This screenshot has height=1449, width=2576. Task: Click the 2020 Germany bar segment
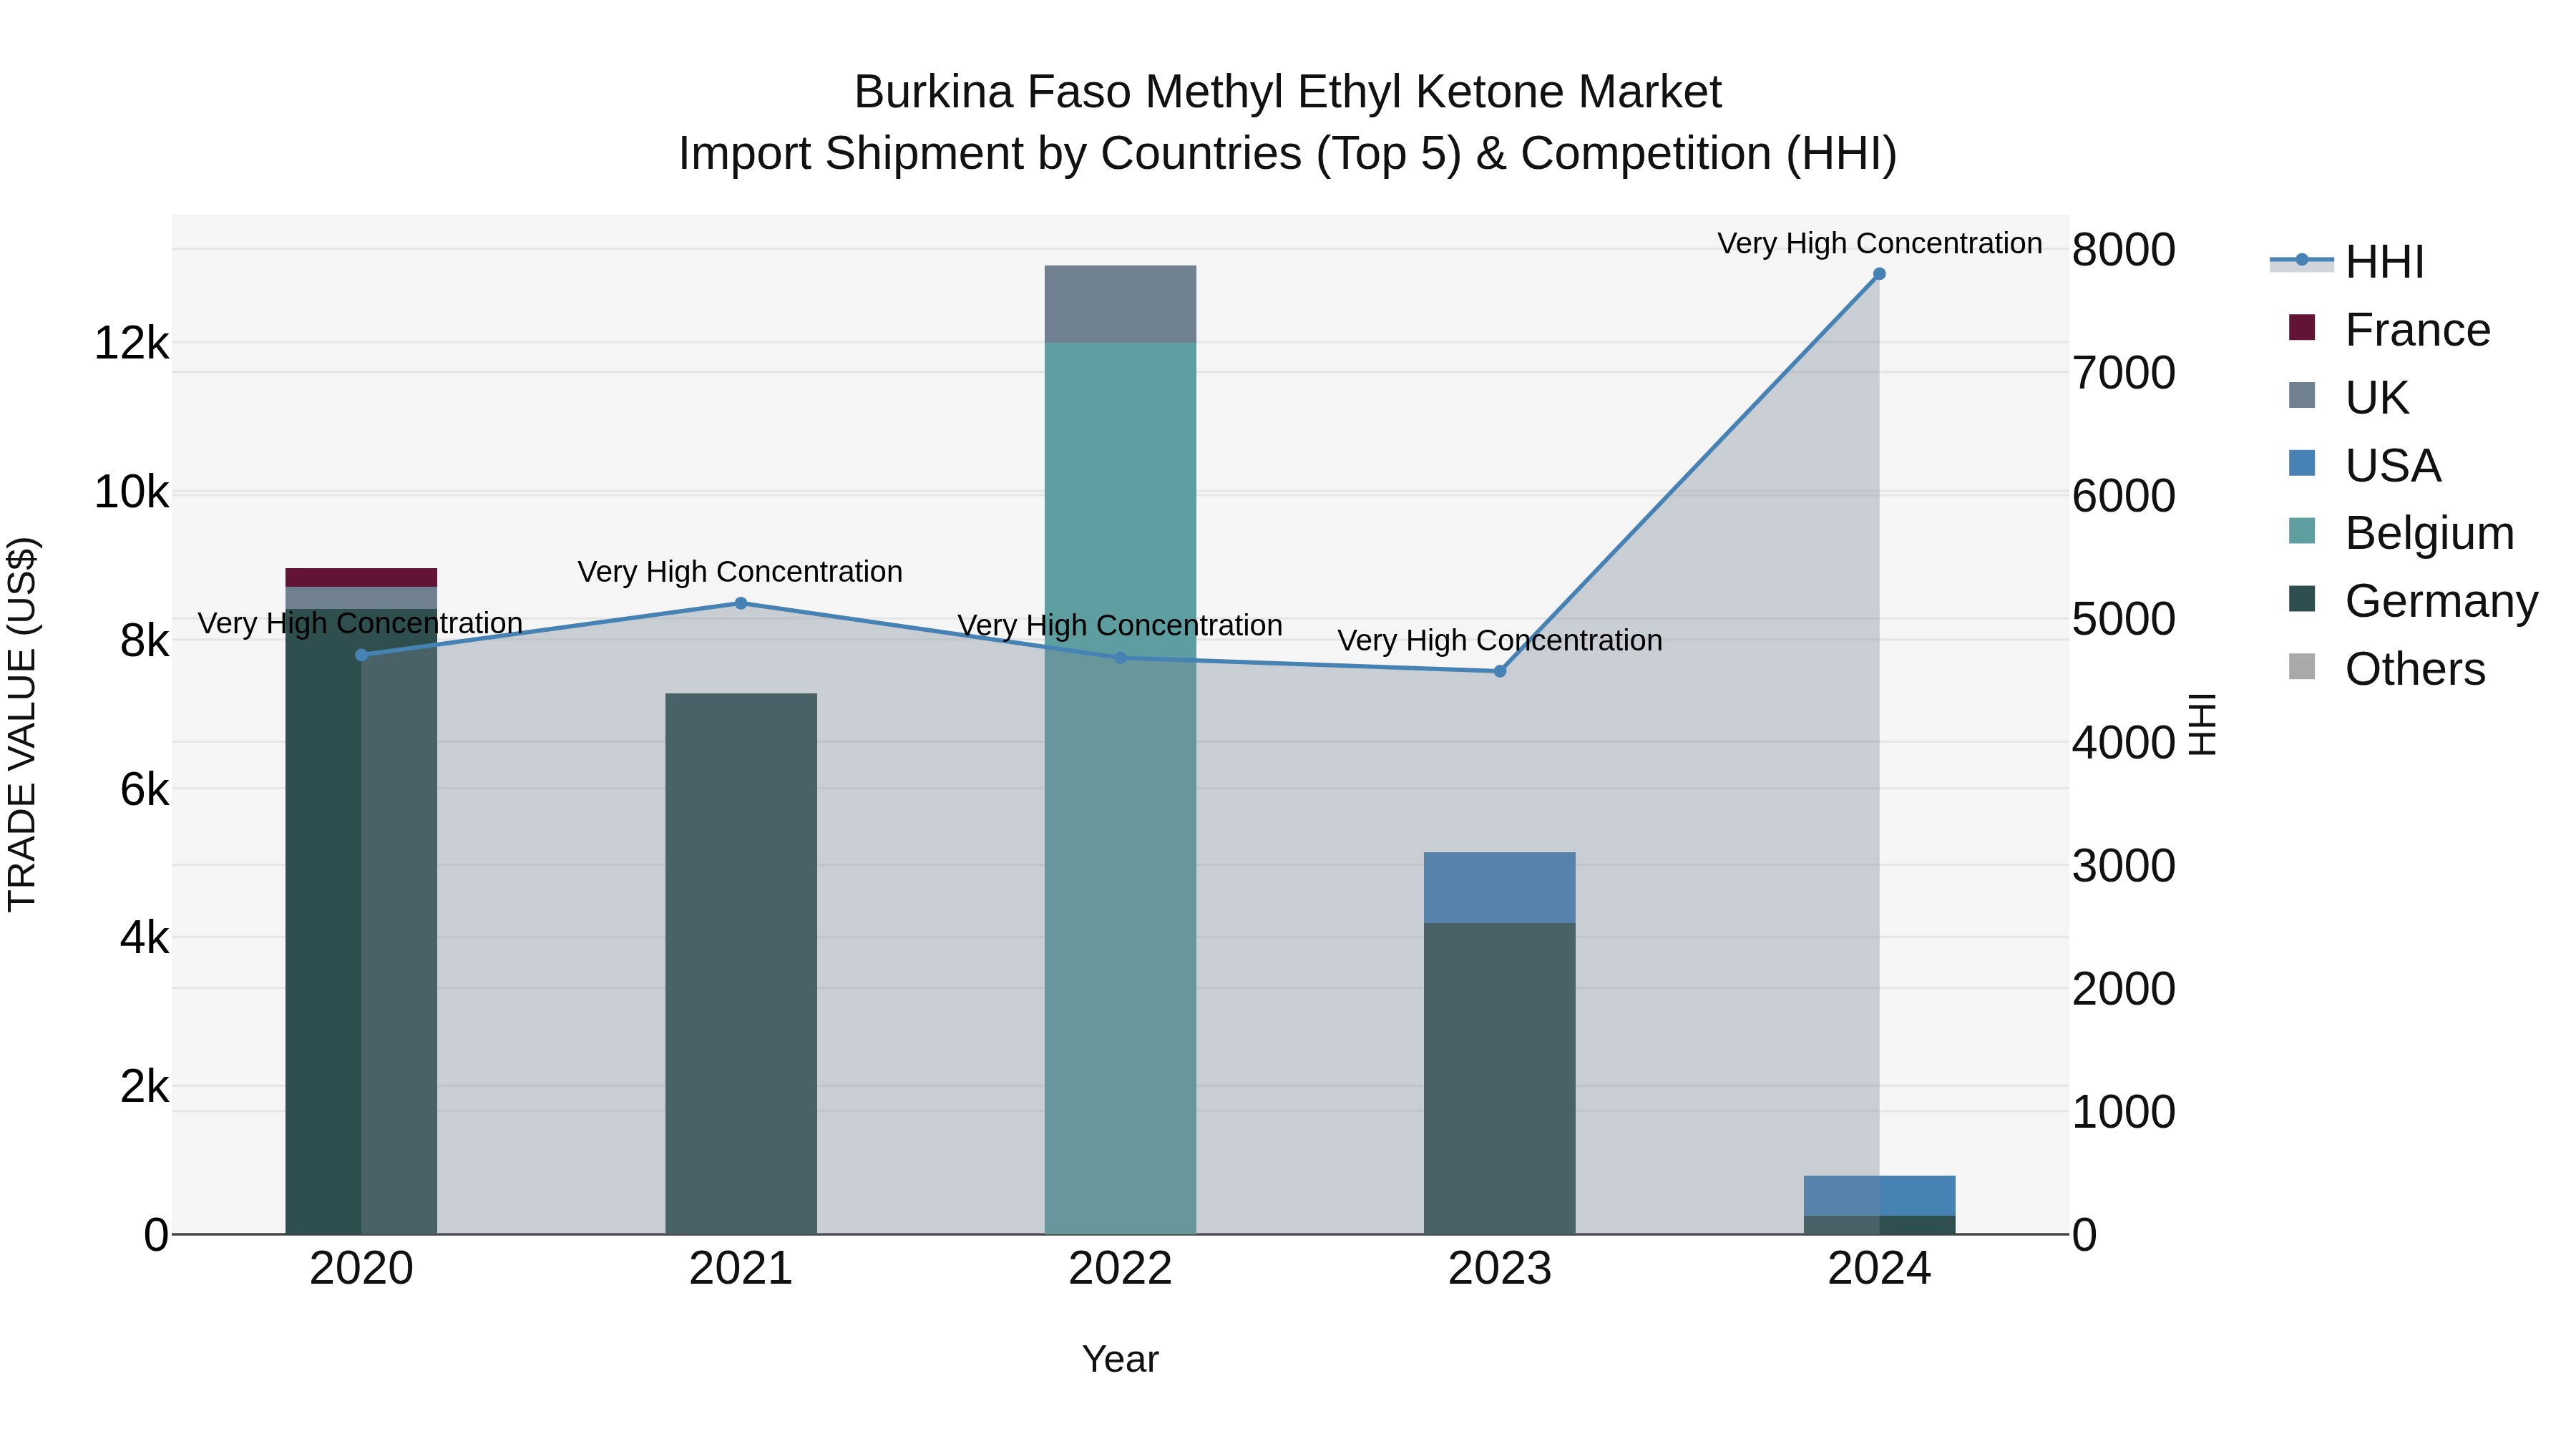click(362, 922)
